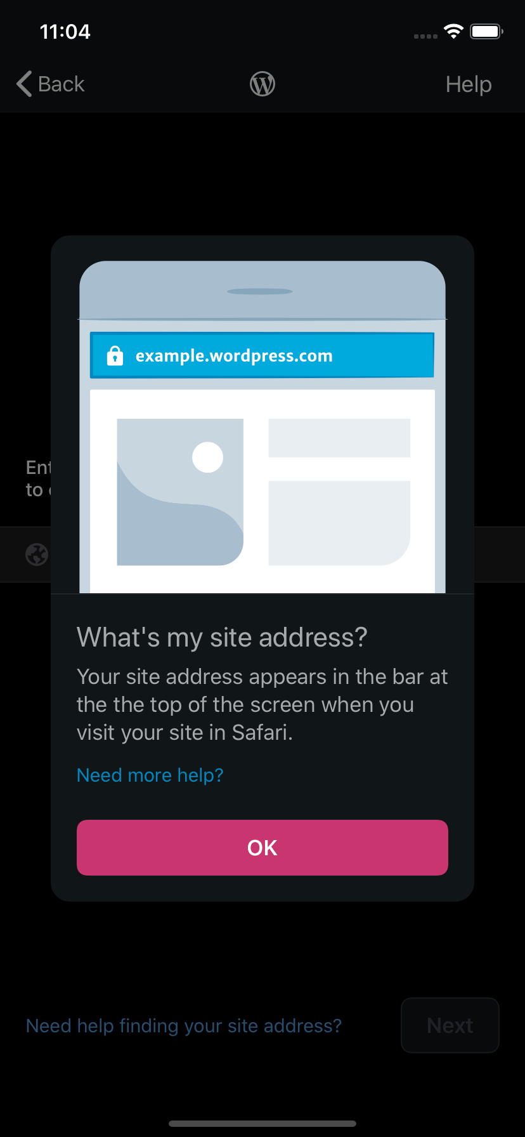Open the Need more help? link
The image size is (525, 1137).
click(150, 775)
